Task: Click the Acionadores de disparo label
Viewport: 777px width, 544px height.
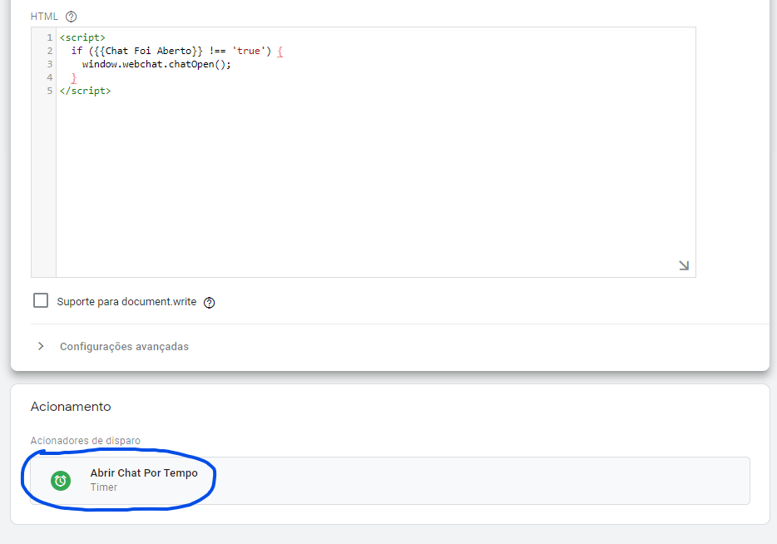Action: click(85, 441)
